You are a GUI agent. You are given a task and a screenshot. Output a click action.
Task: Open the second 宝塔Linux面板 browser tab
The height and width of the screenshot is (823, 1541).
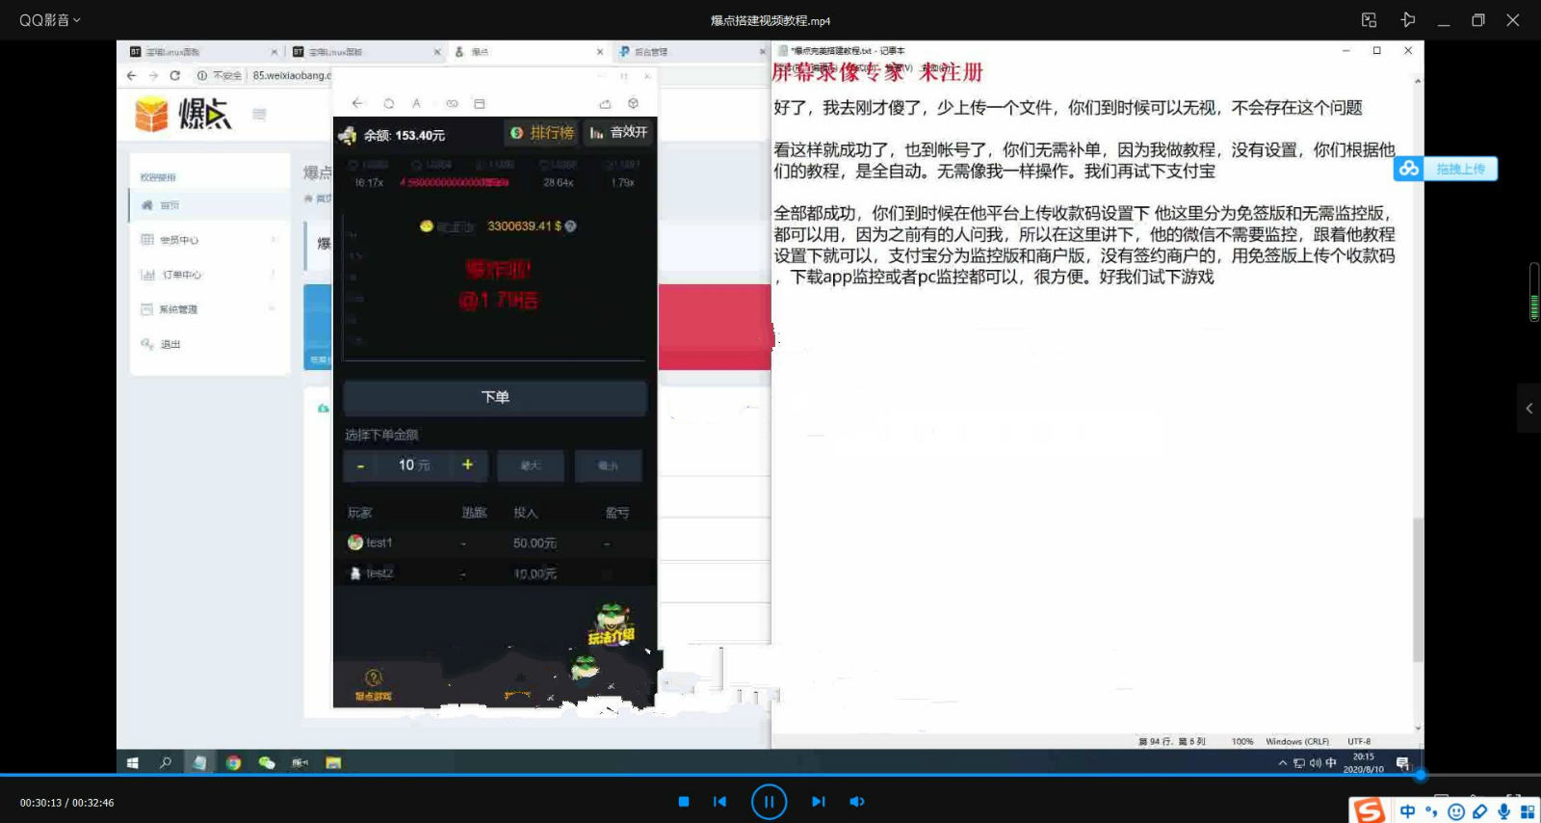[366, 52]
